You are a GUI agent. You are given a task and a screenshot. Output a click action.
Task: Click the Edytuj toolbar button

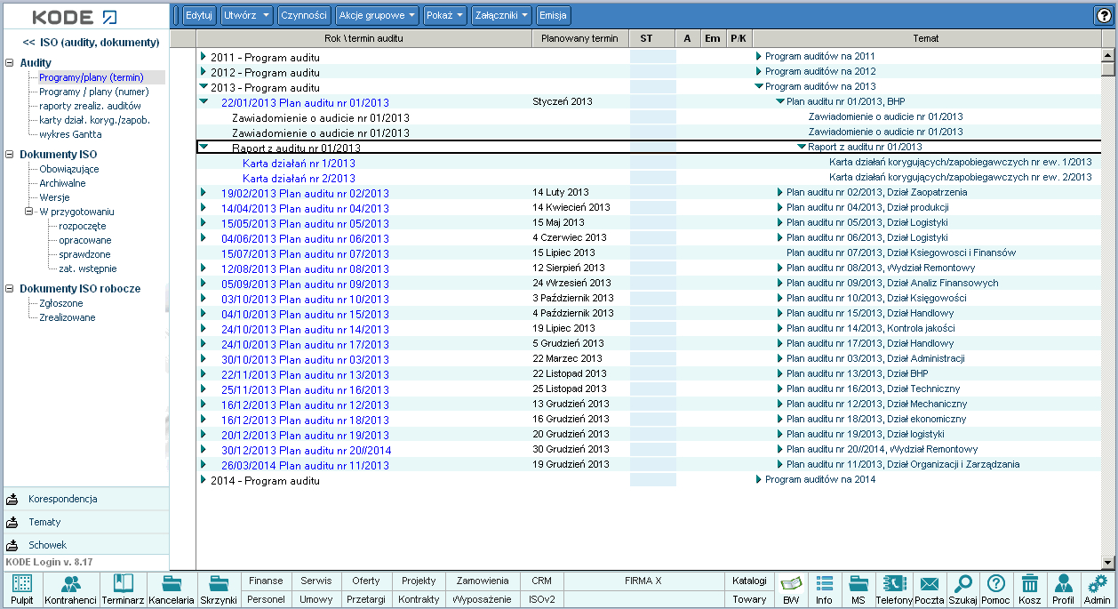point(199,15)
